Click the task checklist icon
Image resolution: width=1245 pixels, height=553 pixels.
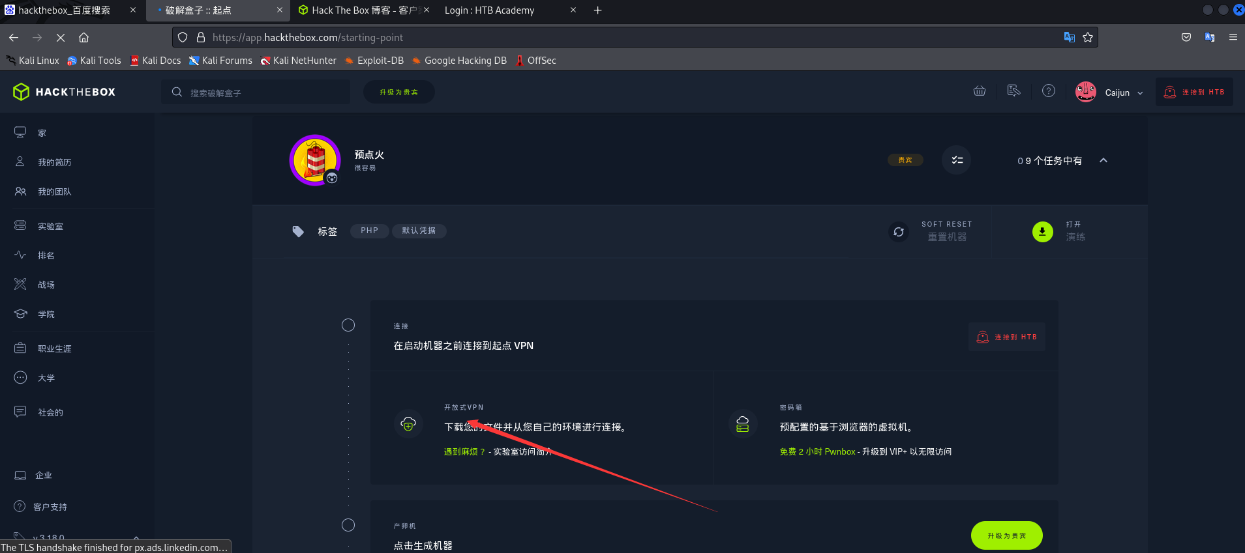pos(957,160)
